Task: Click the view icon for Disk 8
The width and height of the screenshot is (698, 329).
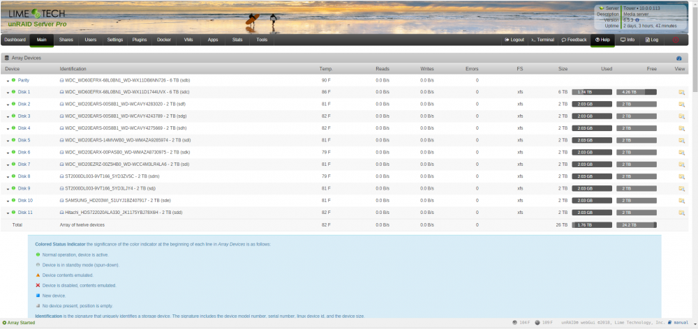Action: pos(681,176)
